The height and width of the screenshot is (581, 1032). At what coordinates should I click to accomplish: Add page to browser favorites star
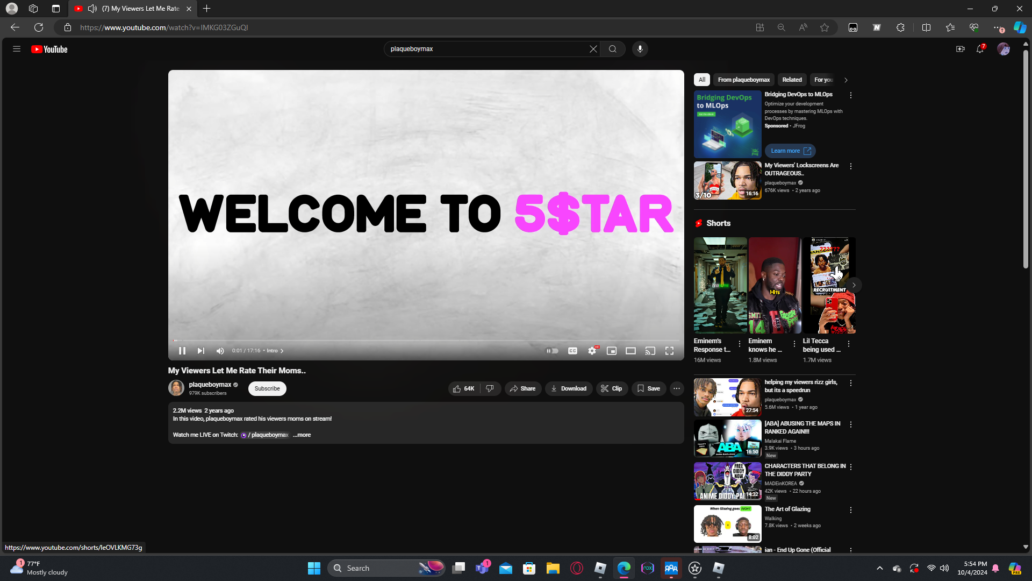pyautogui.click(x=825, y=27)
